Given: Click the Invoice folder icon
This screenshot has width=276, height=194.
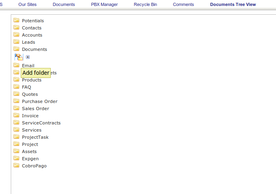Looking at the screenshot, I should click(16, 115).
